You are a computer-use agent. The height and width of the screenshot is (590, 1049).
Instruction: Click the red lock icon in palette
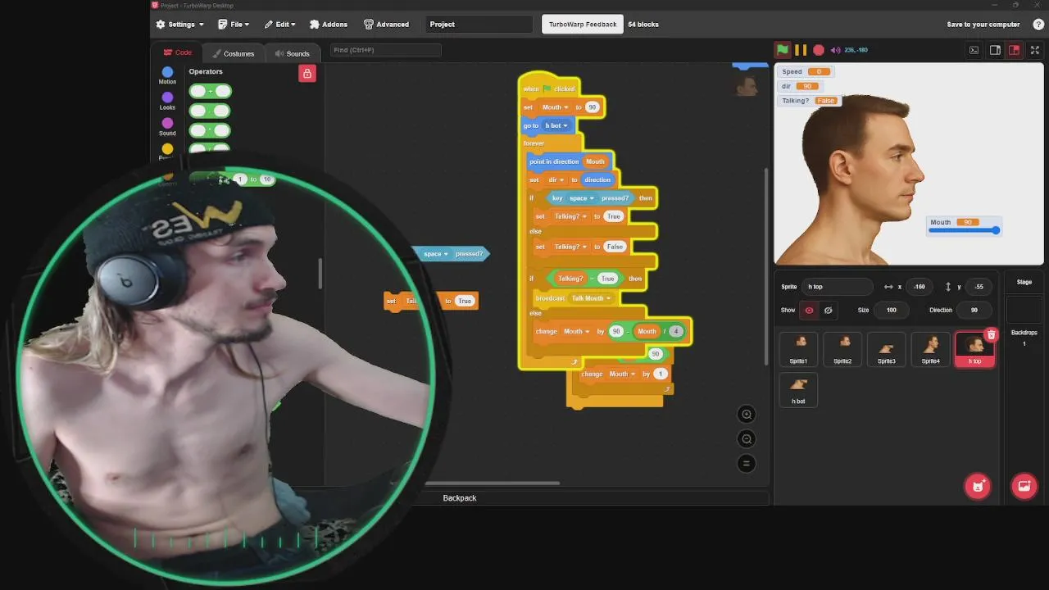(307, 74)
